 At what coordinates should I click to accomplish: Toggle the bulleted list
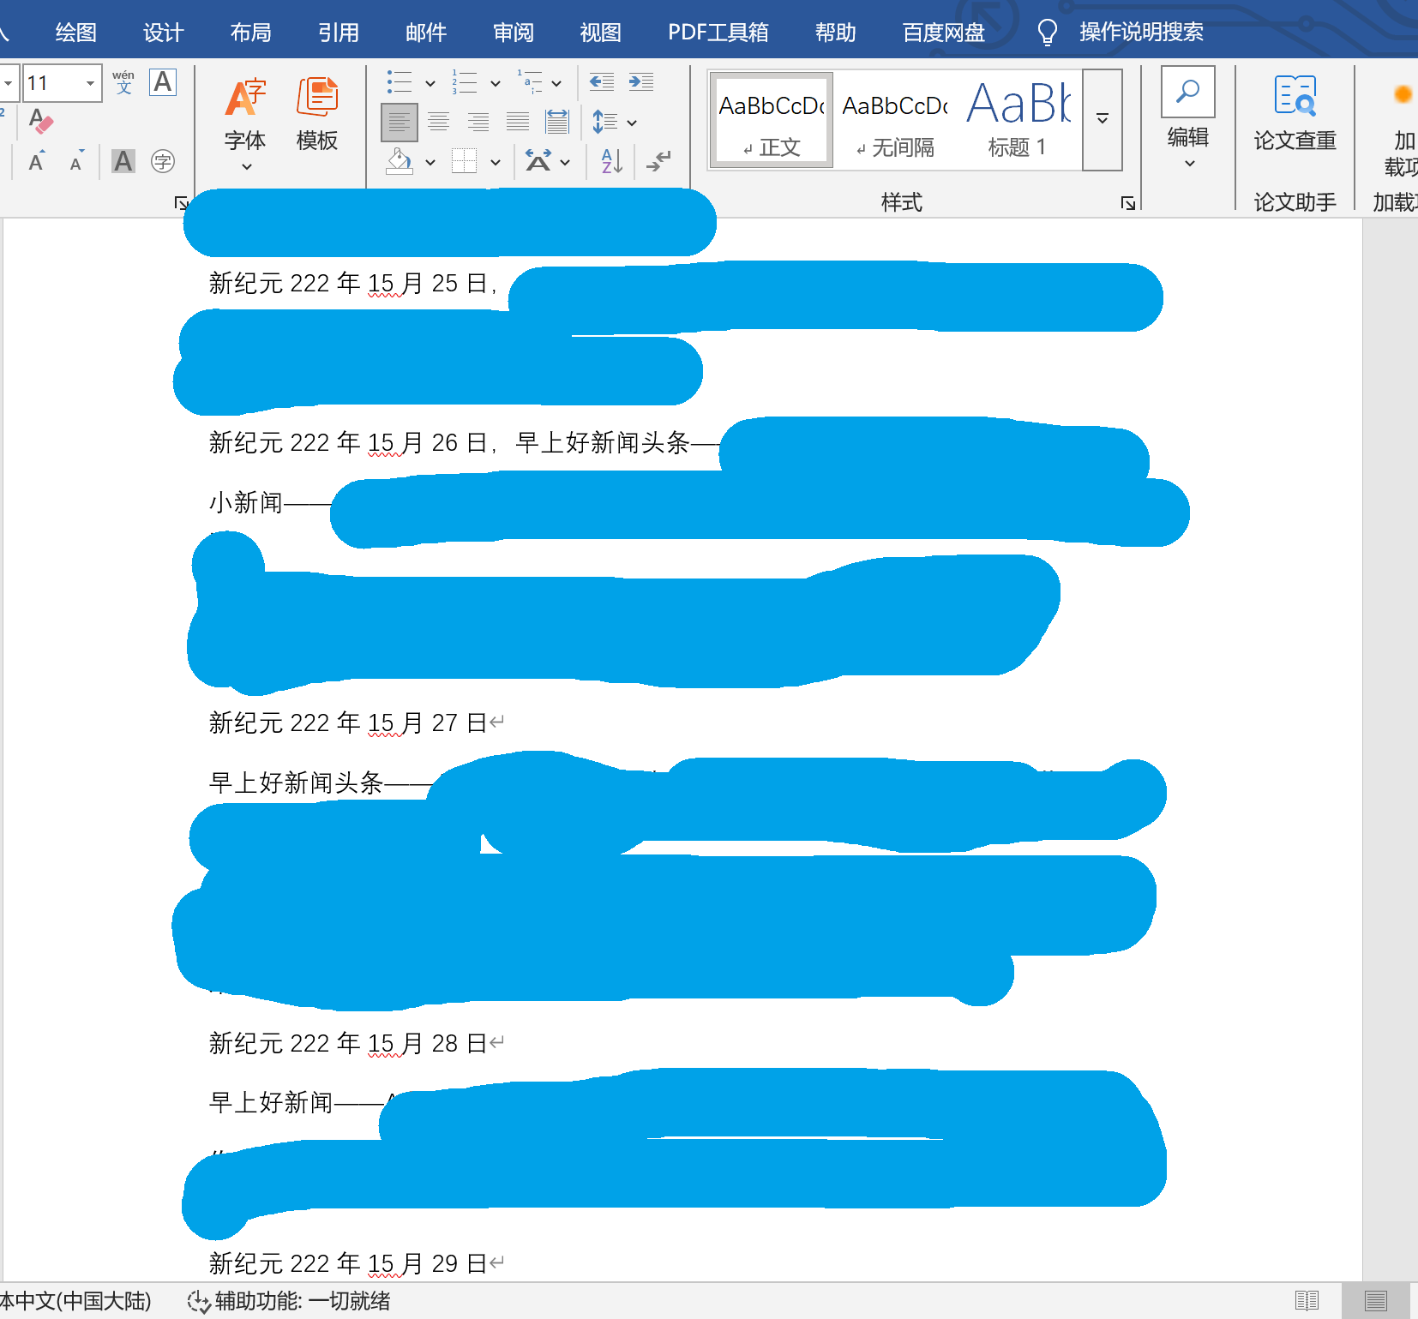coord(400,82)
